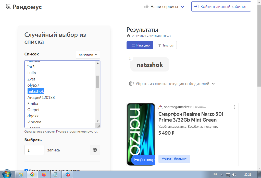
Task: Click the volume speaker tray icon
Action: tap(234, 175)
